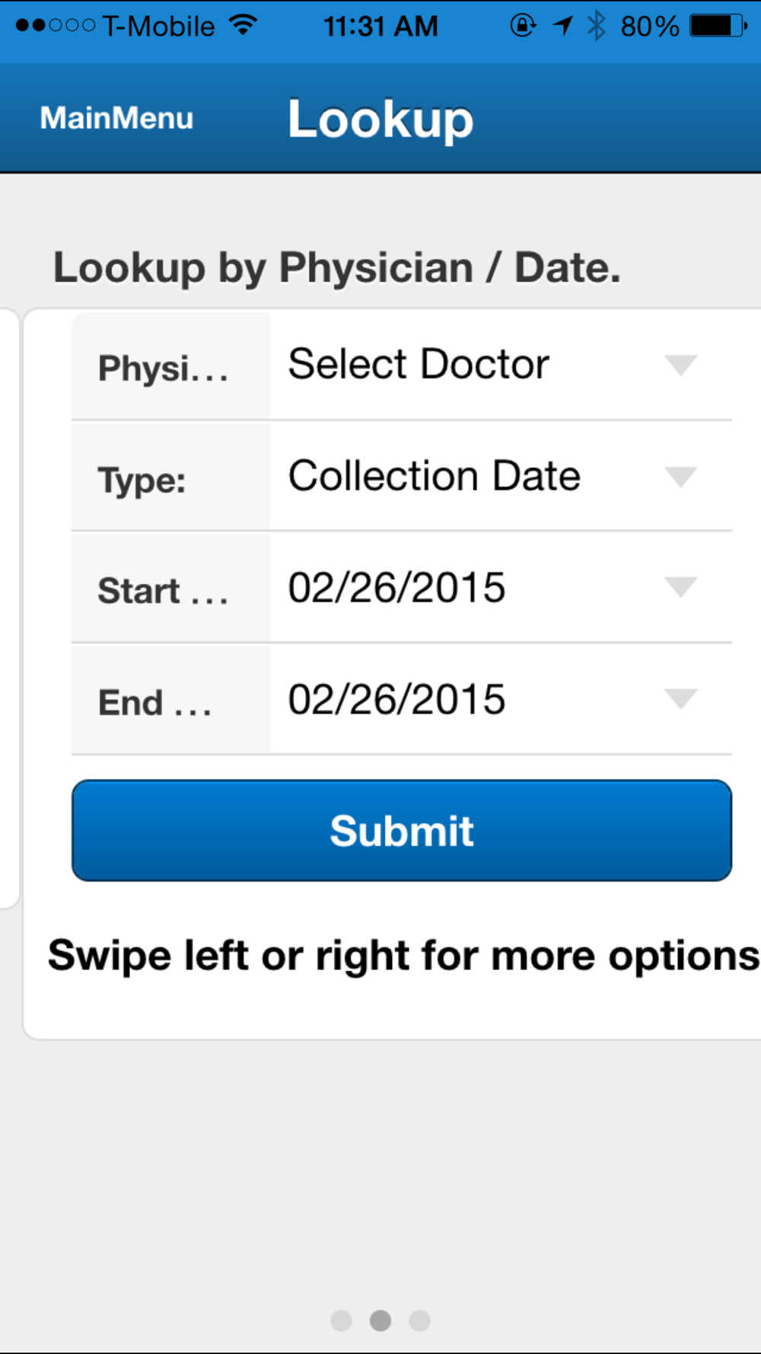
Task: Open the Select Doctor dropdown arrow
Action: pyautogui.click(x=680, y=365)
